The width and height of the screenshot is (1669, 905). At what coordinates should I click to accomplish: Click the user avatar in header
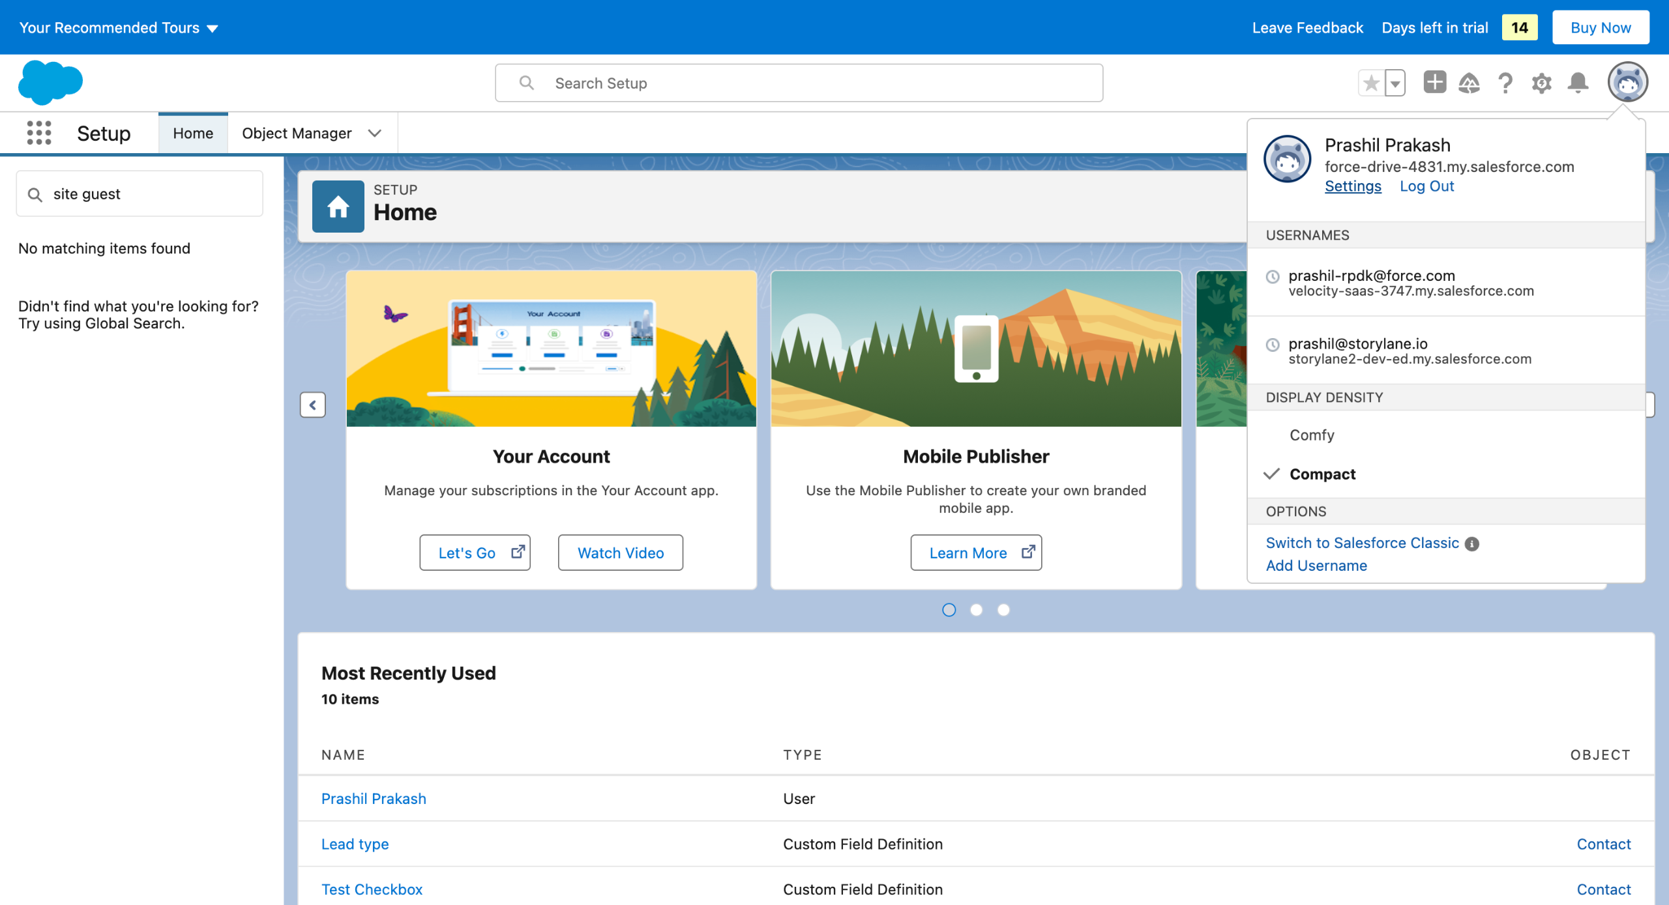pyautogui.click(x=1628, y=82)
